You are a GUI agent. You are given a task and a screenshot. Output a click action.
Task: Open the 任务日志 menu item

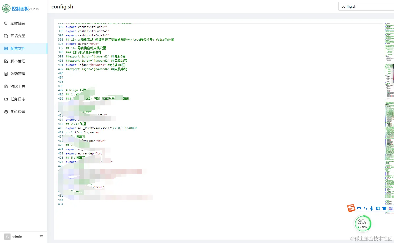(24, 99)
